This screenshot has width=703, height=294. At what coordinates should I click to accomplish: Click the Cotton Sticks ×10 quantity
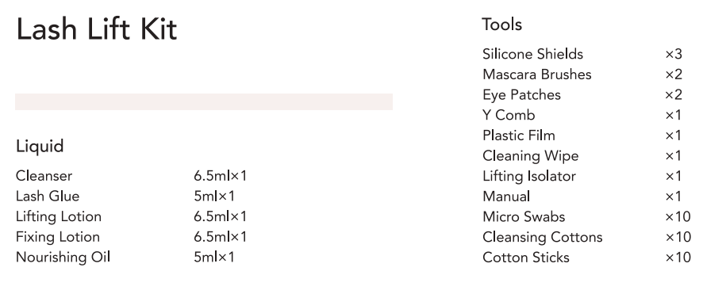tap(678, 258)
